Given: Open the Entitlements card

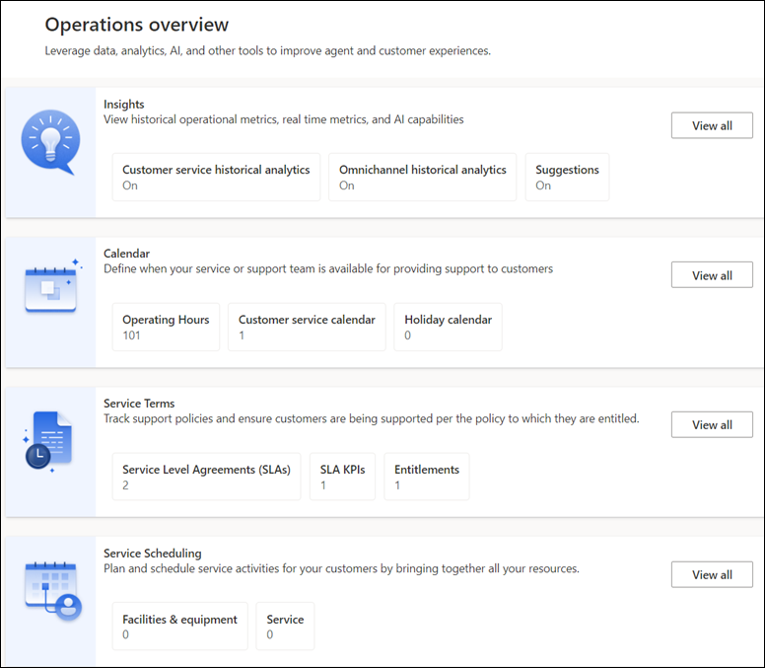Looking at the screenshot, I should [x=426, y=477].
